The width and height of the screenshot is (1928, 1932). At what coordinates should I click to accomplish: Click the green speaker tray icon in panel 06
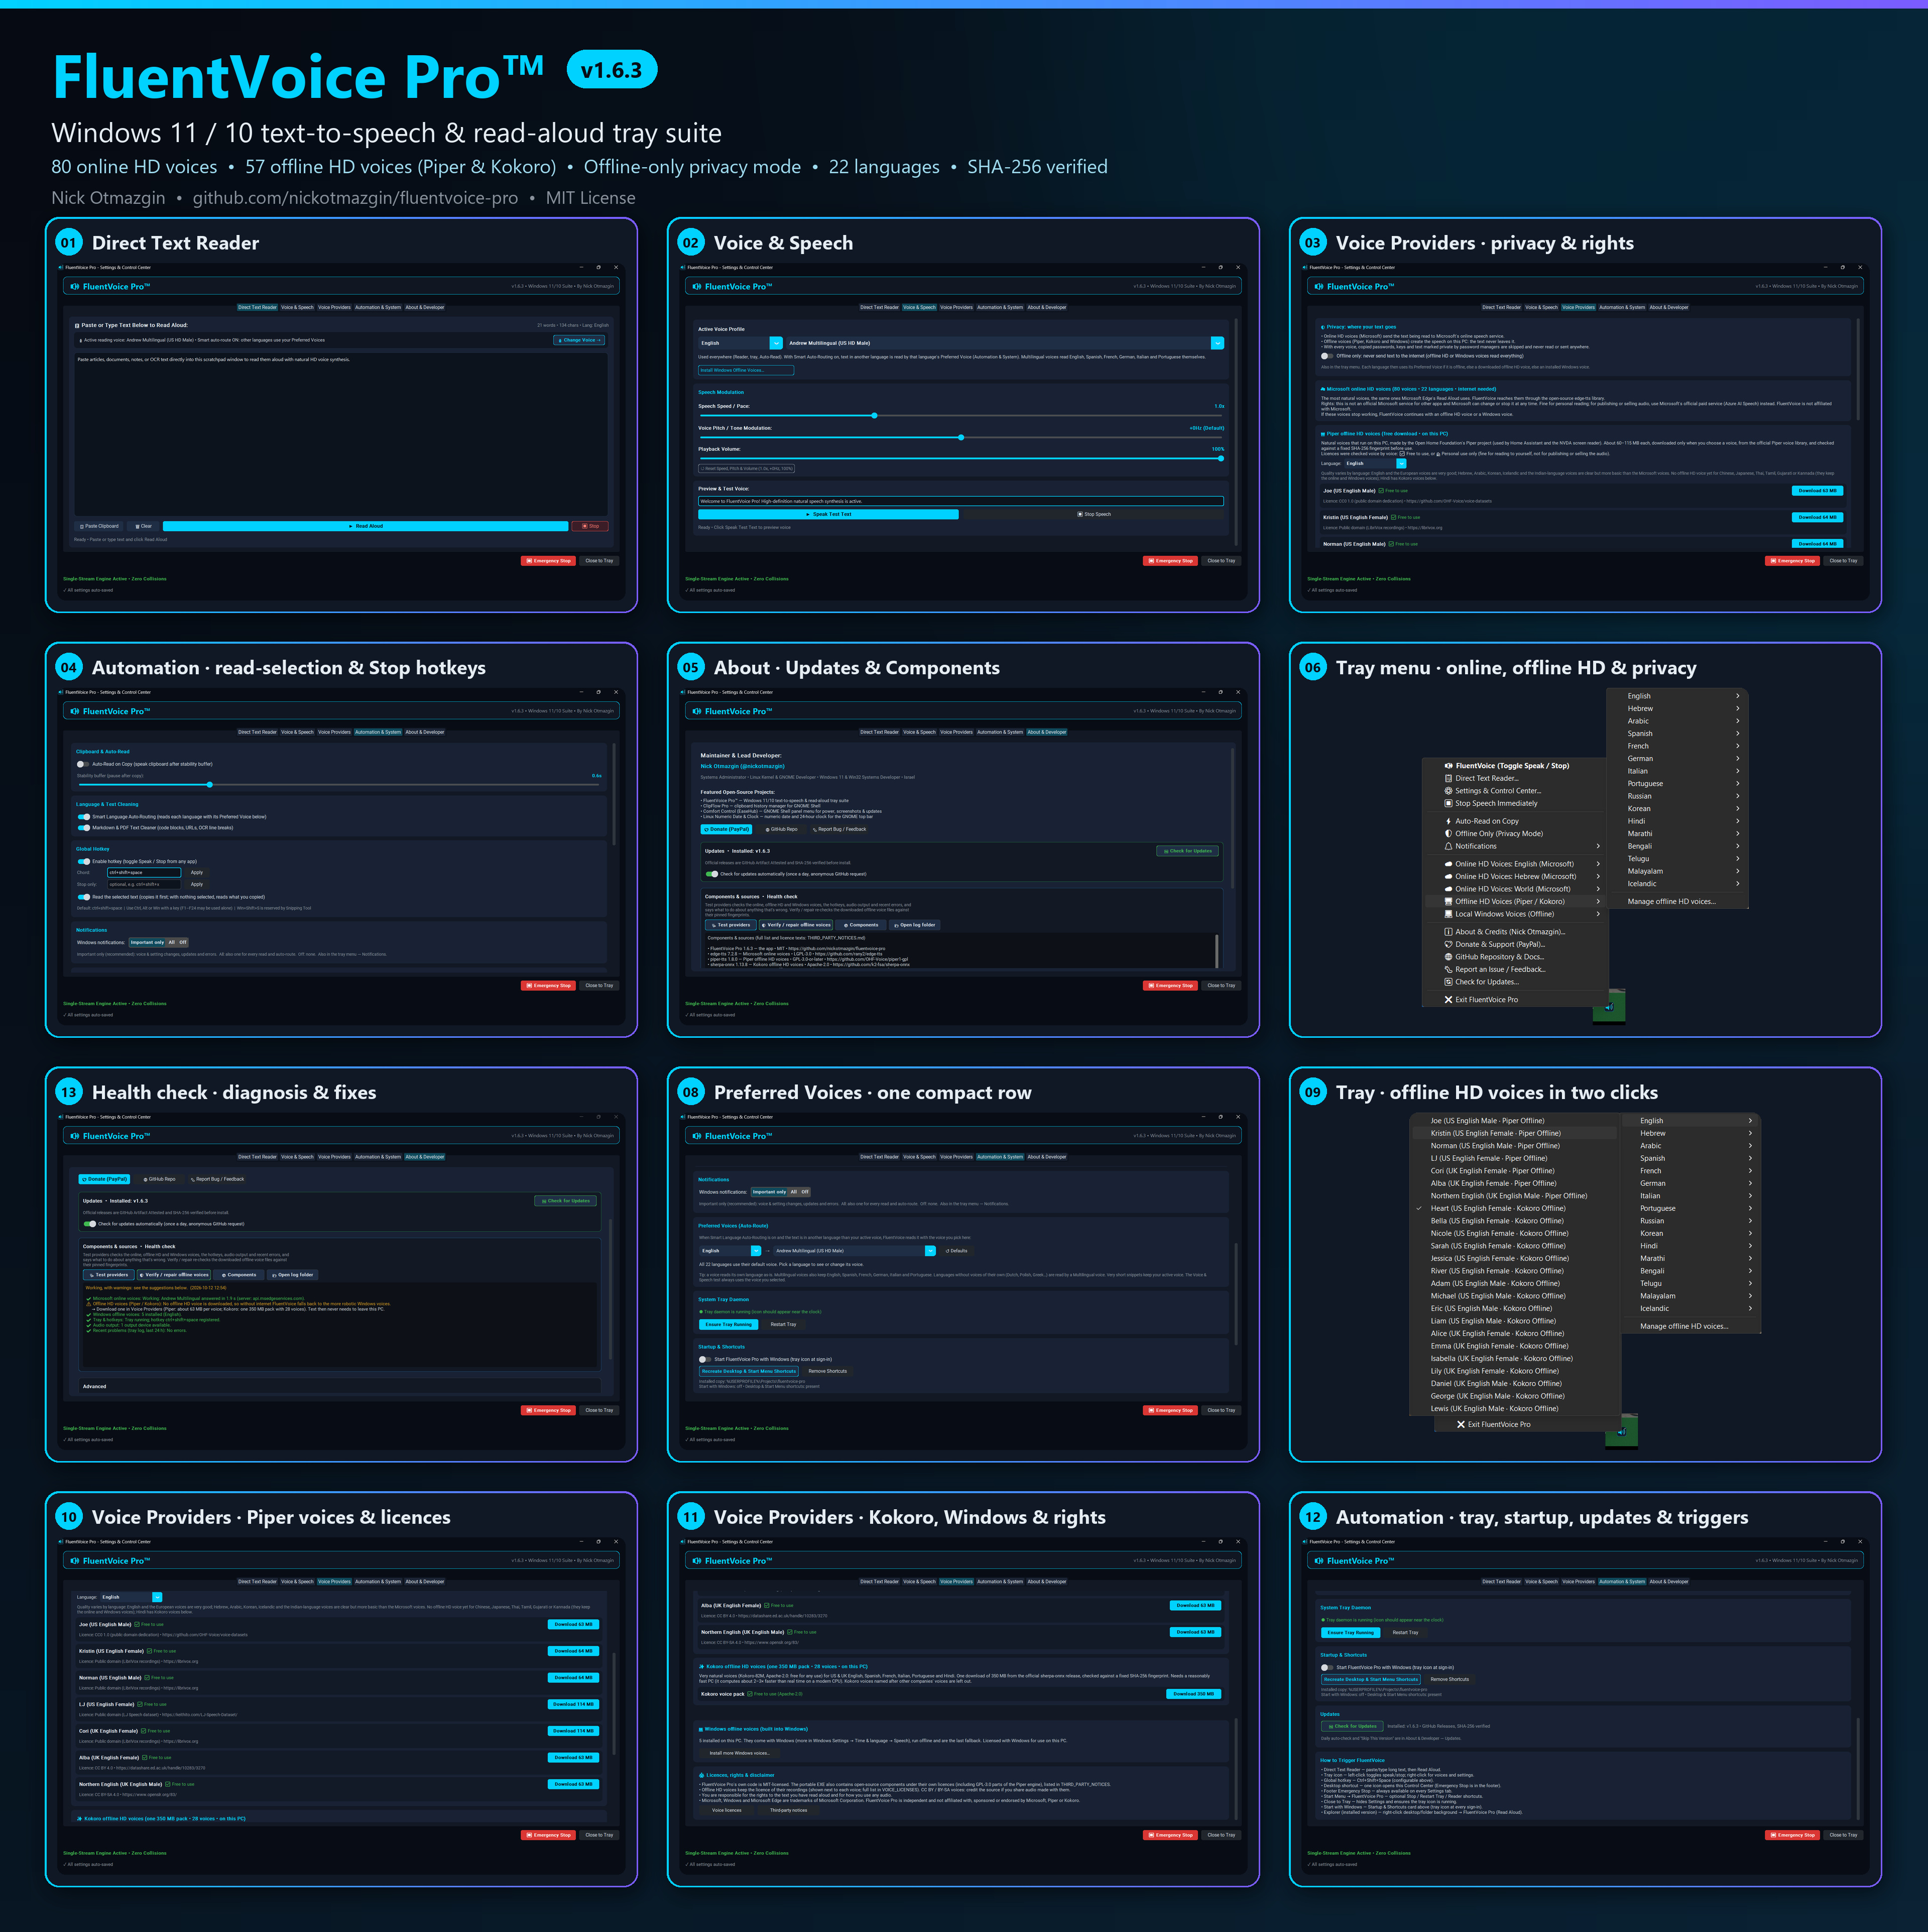[x=1609, y=1007]
